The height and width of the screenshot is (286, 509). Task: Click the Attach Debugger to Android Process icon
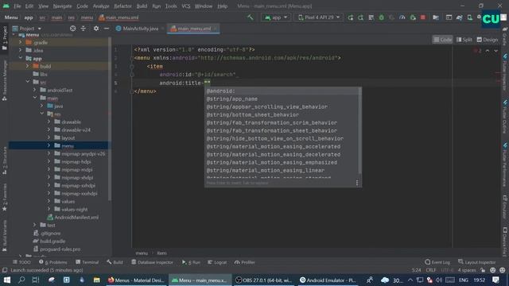click(413, 17)
